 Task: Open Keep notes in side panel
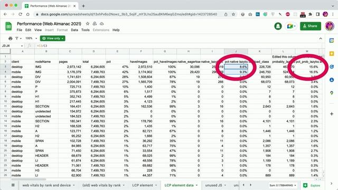coord(332,54)
